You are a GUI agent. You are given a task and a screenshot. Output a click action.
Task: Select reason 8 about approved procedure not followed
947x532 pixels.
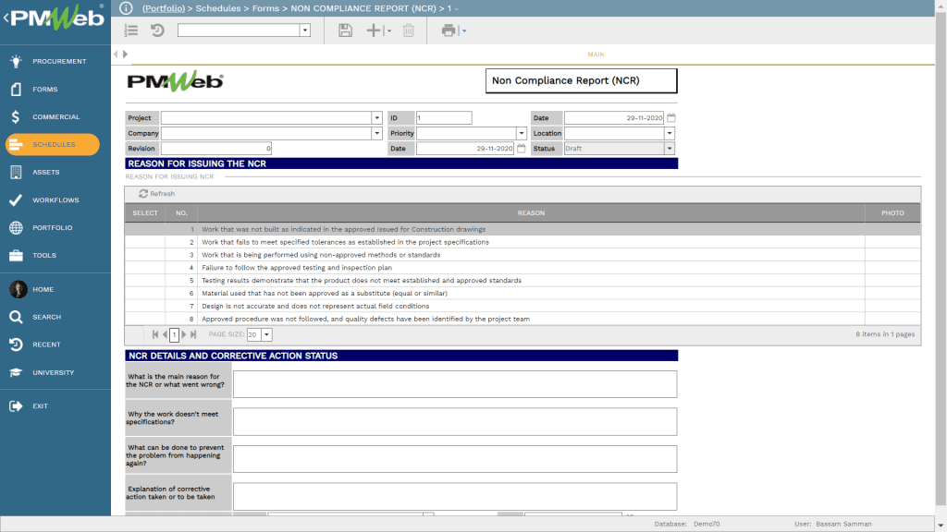coord(523,319)
